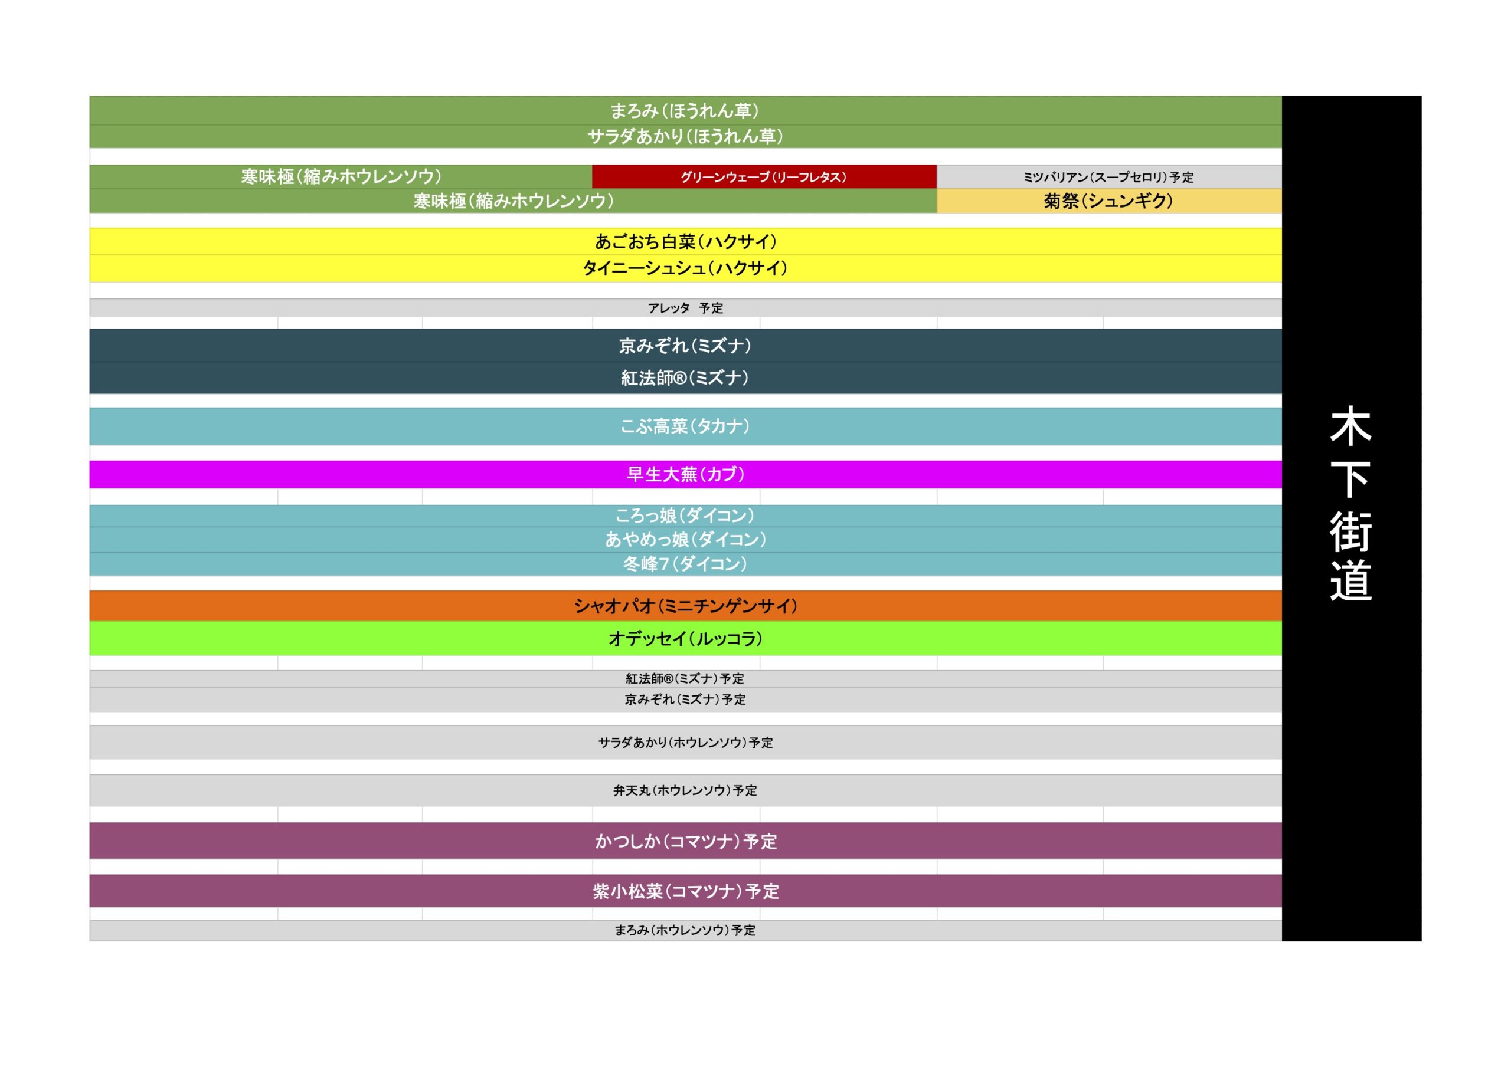This screenshot has height=1067, width=1511.
Task: Click the ころっ娘（ダイコン） row
Action: pyautogui.click(x=685, y=516)
